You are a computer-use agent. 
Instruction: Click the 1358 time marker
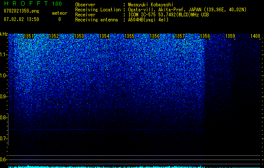tap(205, 36)
